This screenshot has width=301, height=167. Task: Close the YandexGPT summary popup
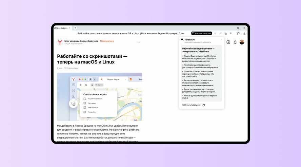coord(222,40)
